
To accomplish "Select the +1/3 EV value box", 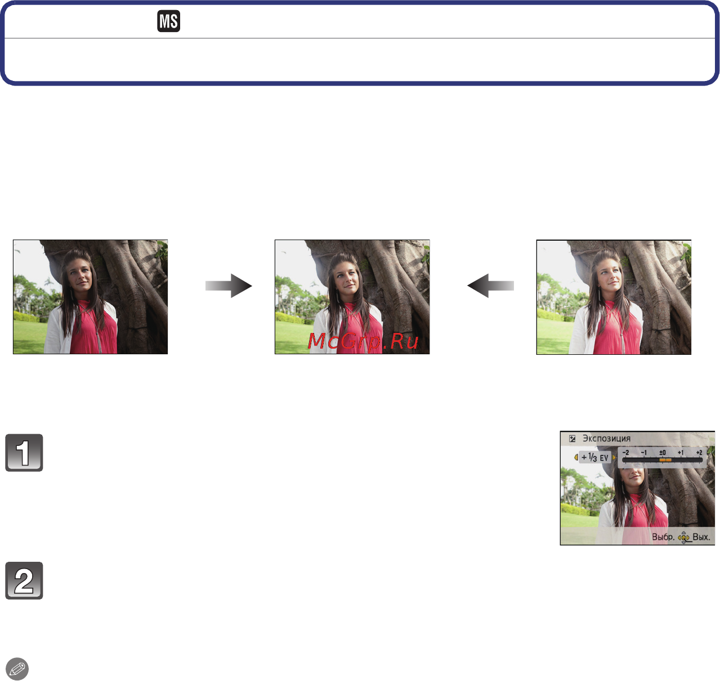I will pos(595,458).
